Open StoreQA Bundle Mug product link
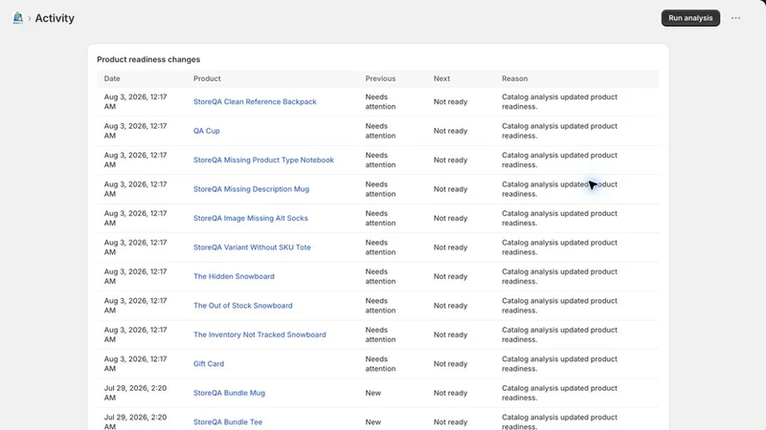The width and height of the screenshot is (766, 430). (229, 393)
